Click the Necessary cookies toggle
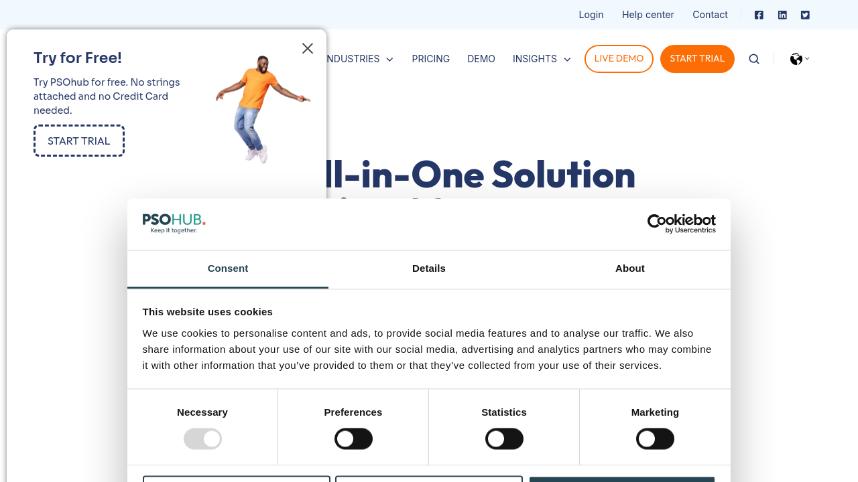This screenshot has width=858, height=482. click(202, 439)
